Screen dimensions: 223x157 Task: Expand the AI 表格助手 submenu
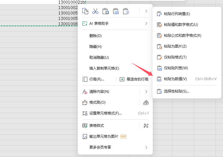coord(146,24)
